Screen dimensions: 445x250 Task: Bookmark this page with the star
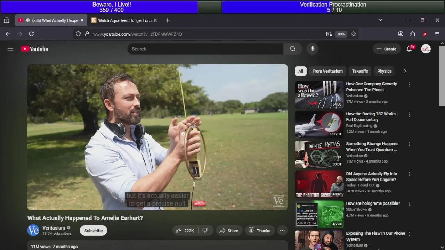354,34
